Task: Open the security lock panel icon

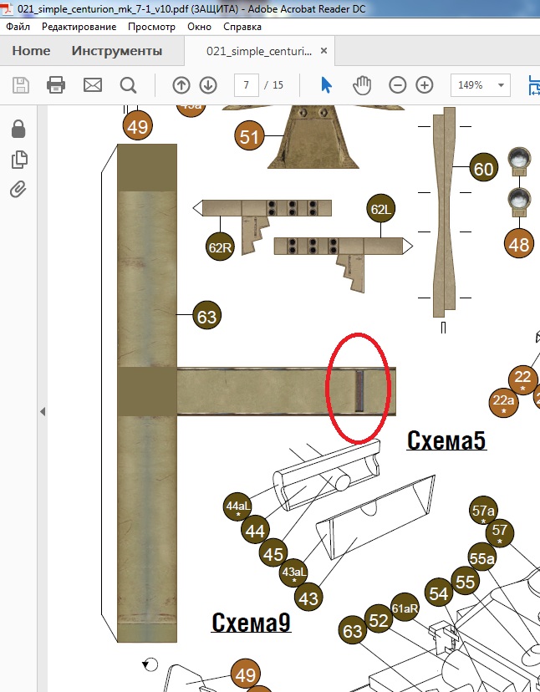Action: (18, 130)
